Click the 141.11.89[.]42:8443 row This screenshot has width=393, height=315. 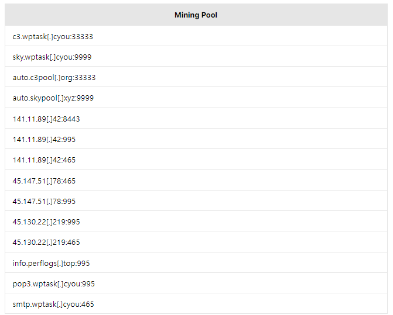(x=196, y=119)
